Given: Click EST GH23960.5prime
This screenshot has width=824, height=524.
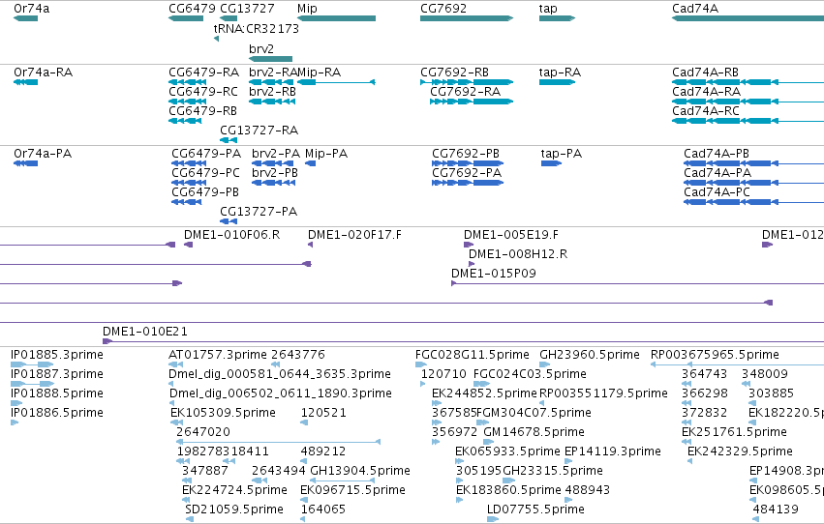Looking at the screenshot, I should pos(544,364).
